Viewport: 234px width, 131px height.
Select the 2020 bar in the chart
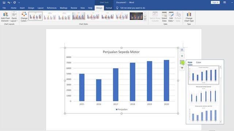pyautogui.click(x=166, y=81)
